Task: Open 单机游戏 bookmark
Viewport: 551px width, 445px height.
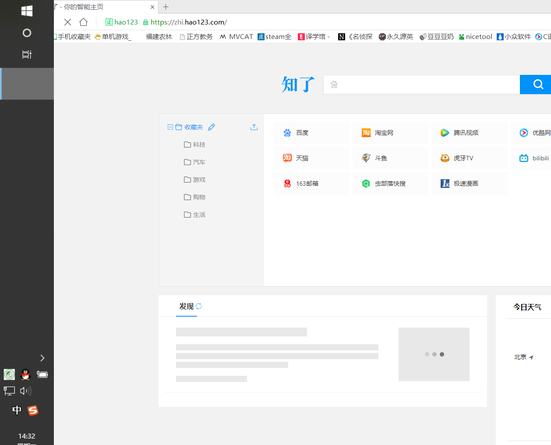Action: click(x=113, y=37)
